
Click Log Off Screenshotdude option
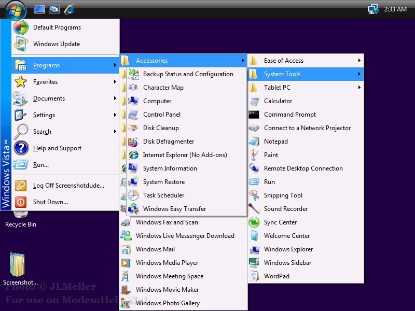point(68,186)
